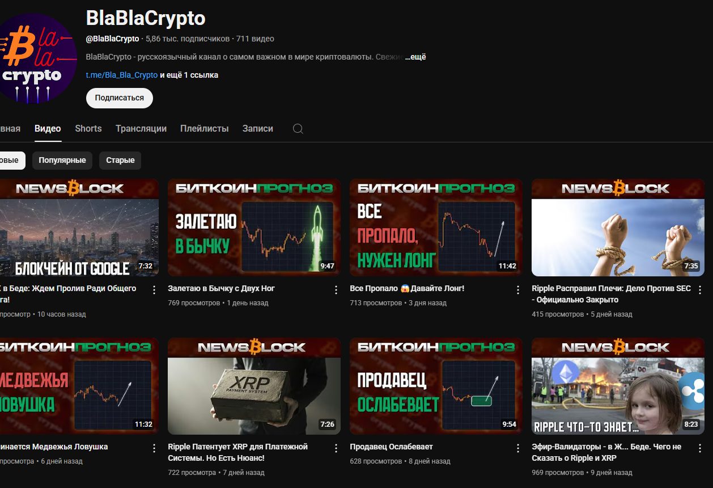Image resolution: width=713 pixels, height=488 pixels.
Task: Play the 'Залетаю в бычку' thumbnail
Action: point(254,228)
